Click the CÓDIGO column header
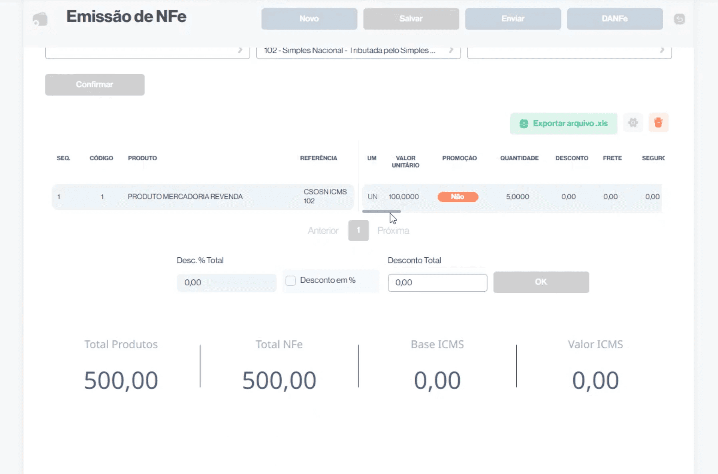 click(x=101, y=158)
